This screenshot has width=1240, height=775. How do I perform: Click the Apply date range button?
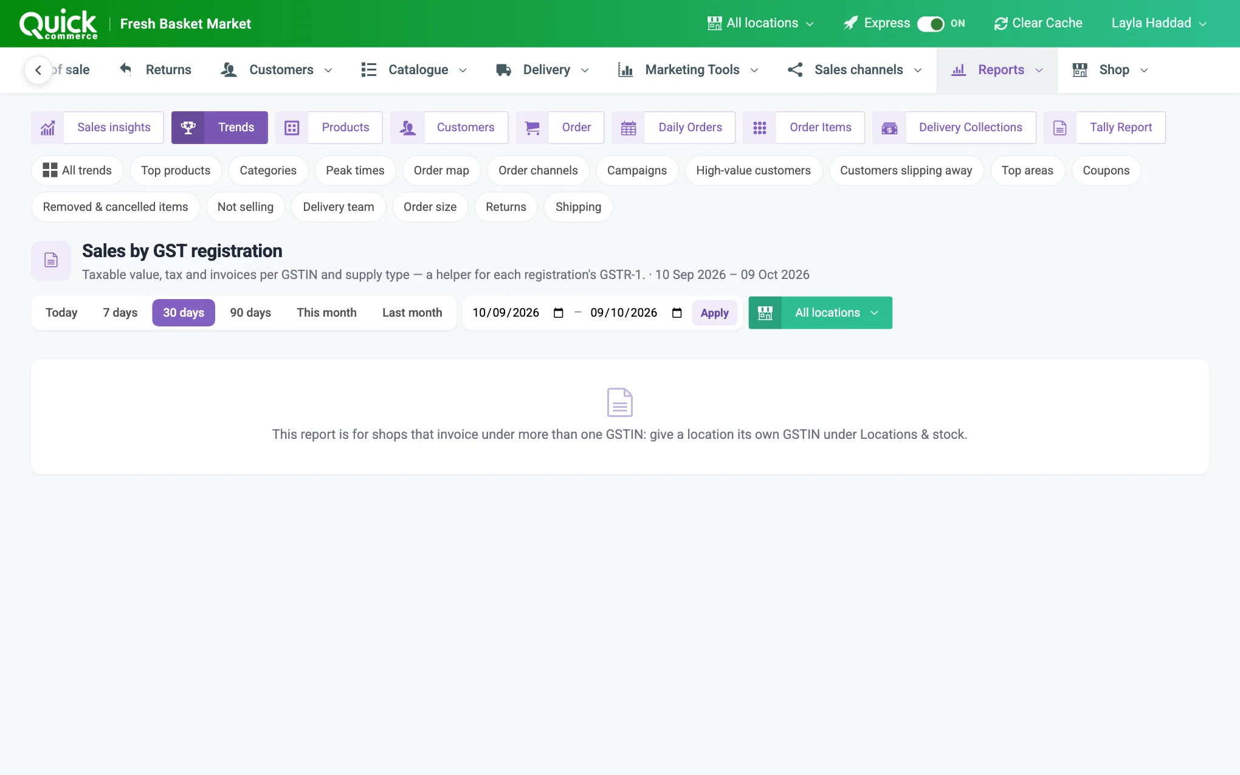[714, 312]
